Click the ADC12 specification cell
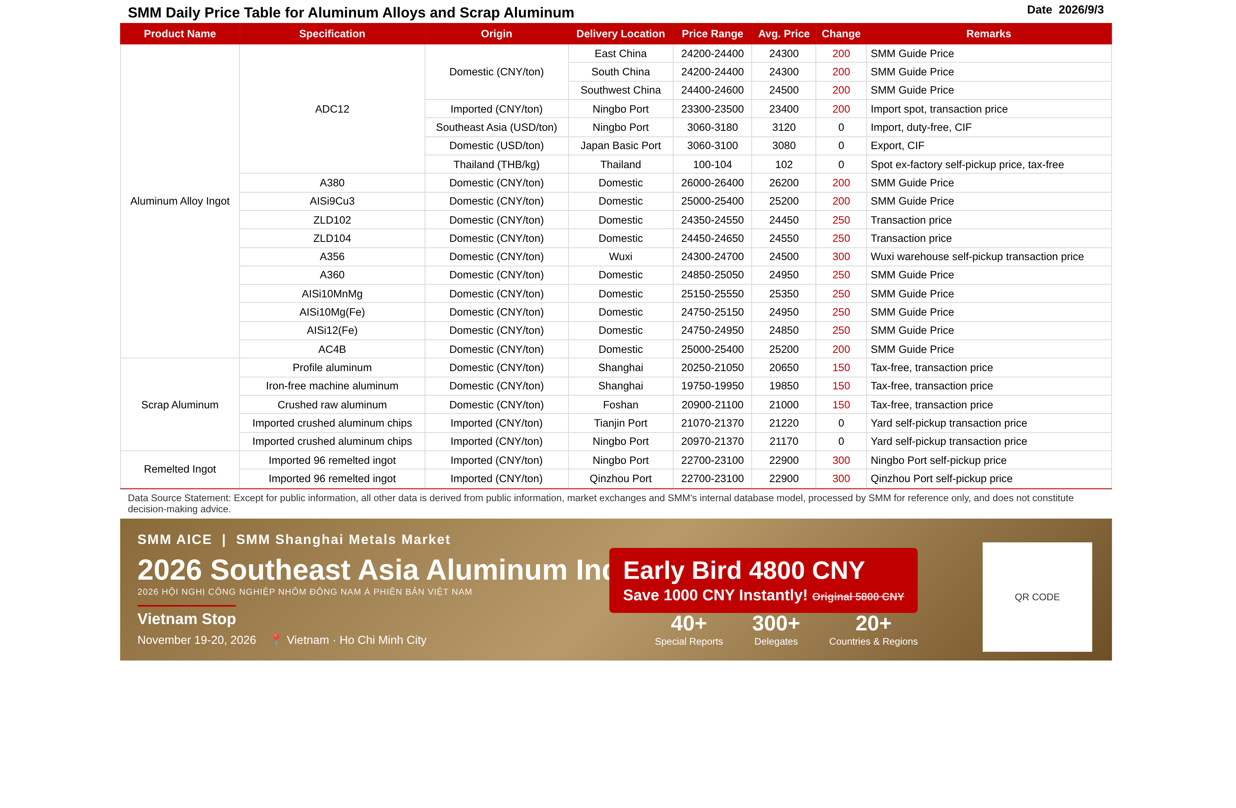The width and height of the screenshot is (1236, 808). (332, 109)
